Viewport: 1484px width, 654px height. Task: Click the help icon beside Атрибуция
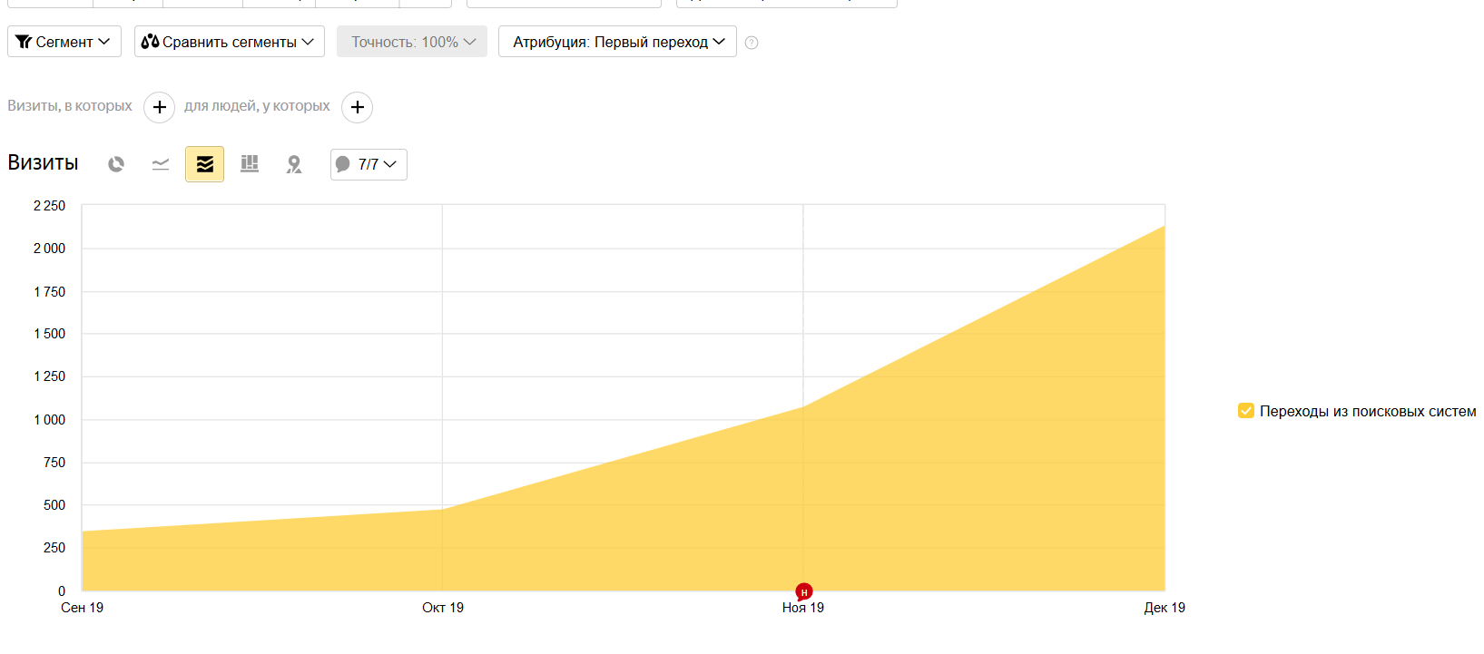(x=752, y=43)
